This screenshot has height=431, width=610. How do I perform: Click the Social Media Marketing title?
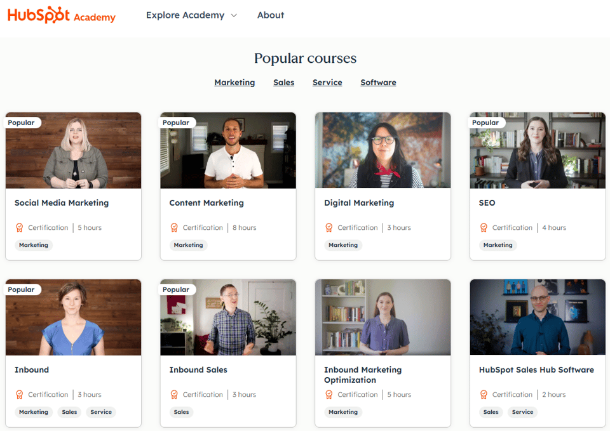(x=62, y=203)
